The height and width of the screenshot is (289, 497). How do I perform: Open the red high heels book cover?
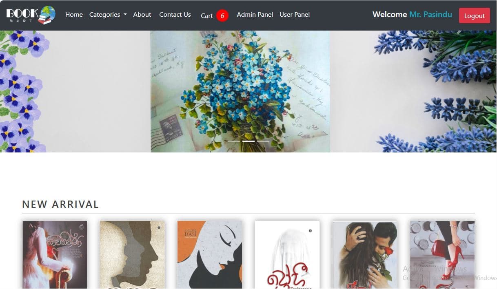(x=442, y=255)
